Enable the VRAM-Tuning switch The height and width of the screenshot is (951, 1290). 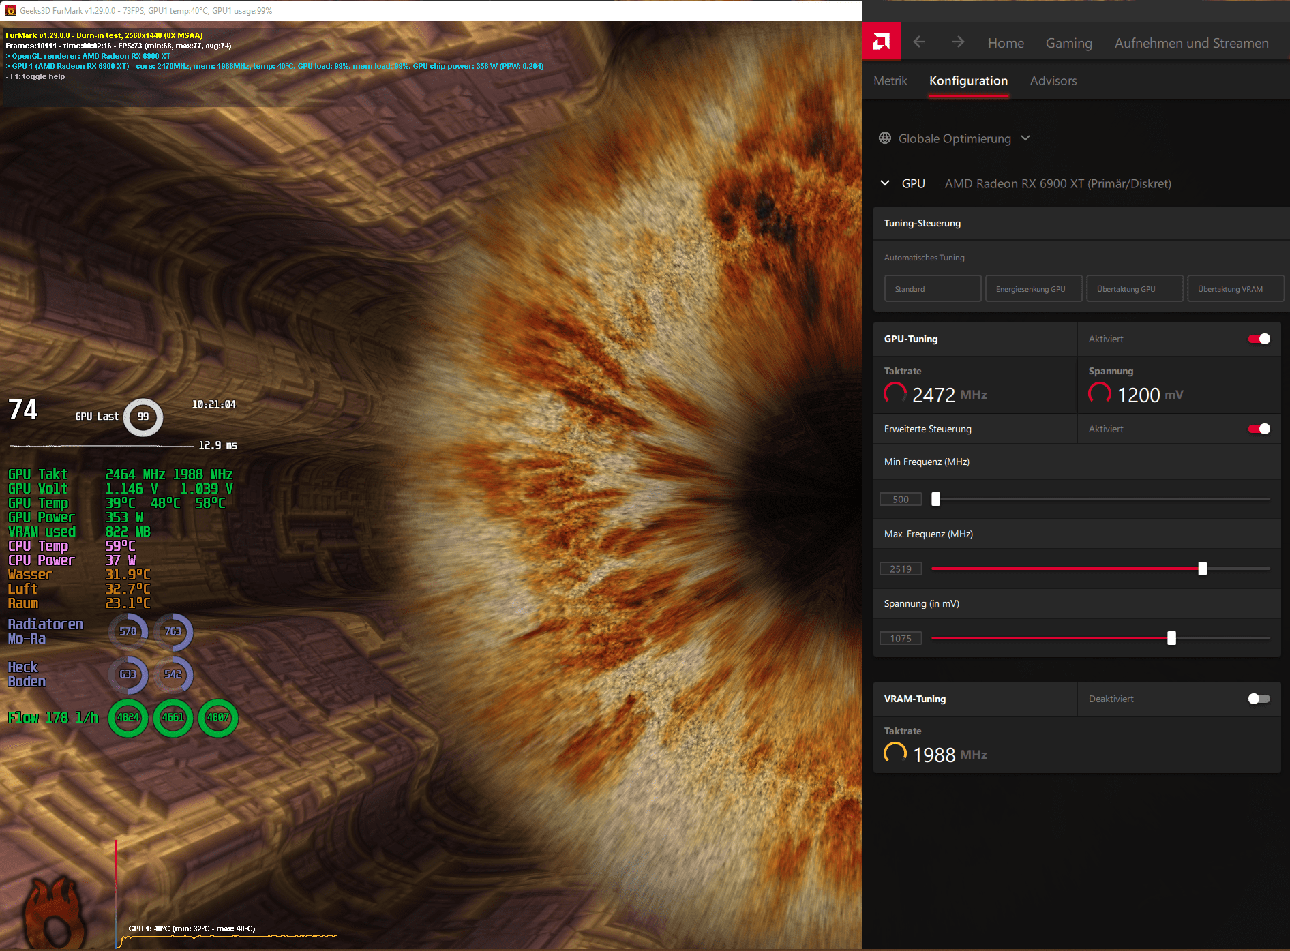tap(1259, 699)
